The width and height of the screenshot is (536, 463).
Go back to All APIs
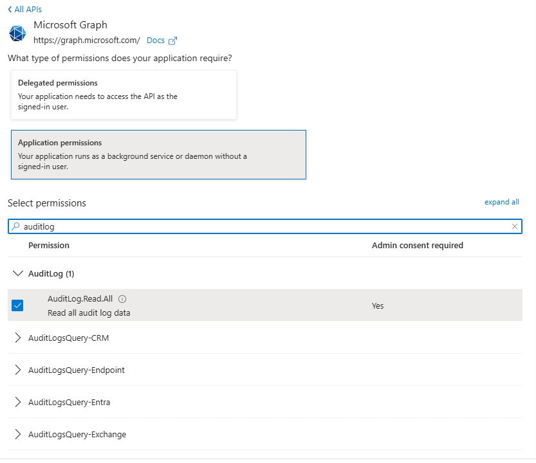pyautogui.click(x=28, y=10)
